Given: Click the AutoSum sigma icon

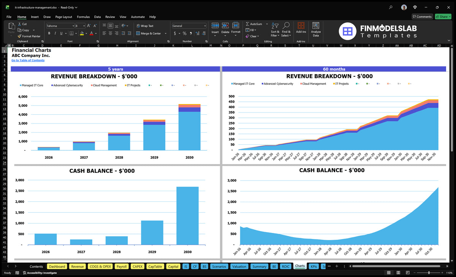Looking at the screenshot, I should (247, 24).
